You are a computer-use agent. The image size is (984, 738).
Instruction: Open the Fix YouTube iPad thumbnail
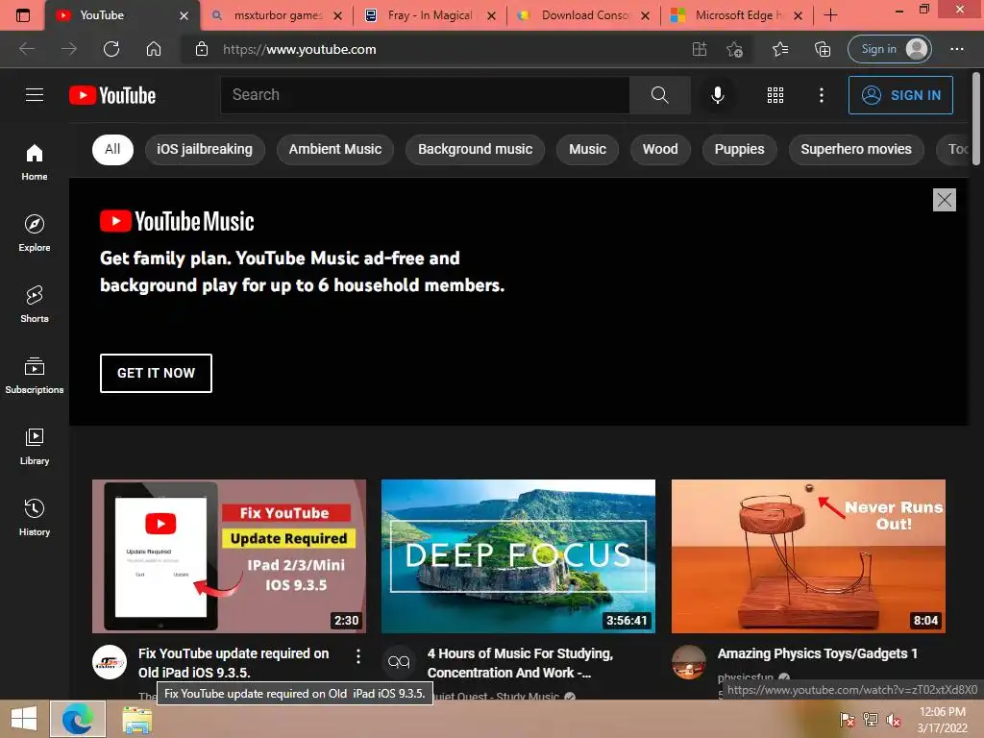[229, 556]
